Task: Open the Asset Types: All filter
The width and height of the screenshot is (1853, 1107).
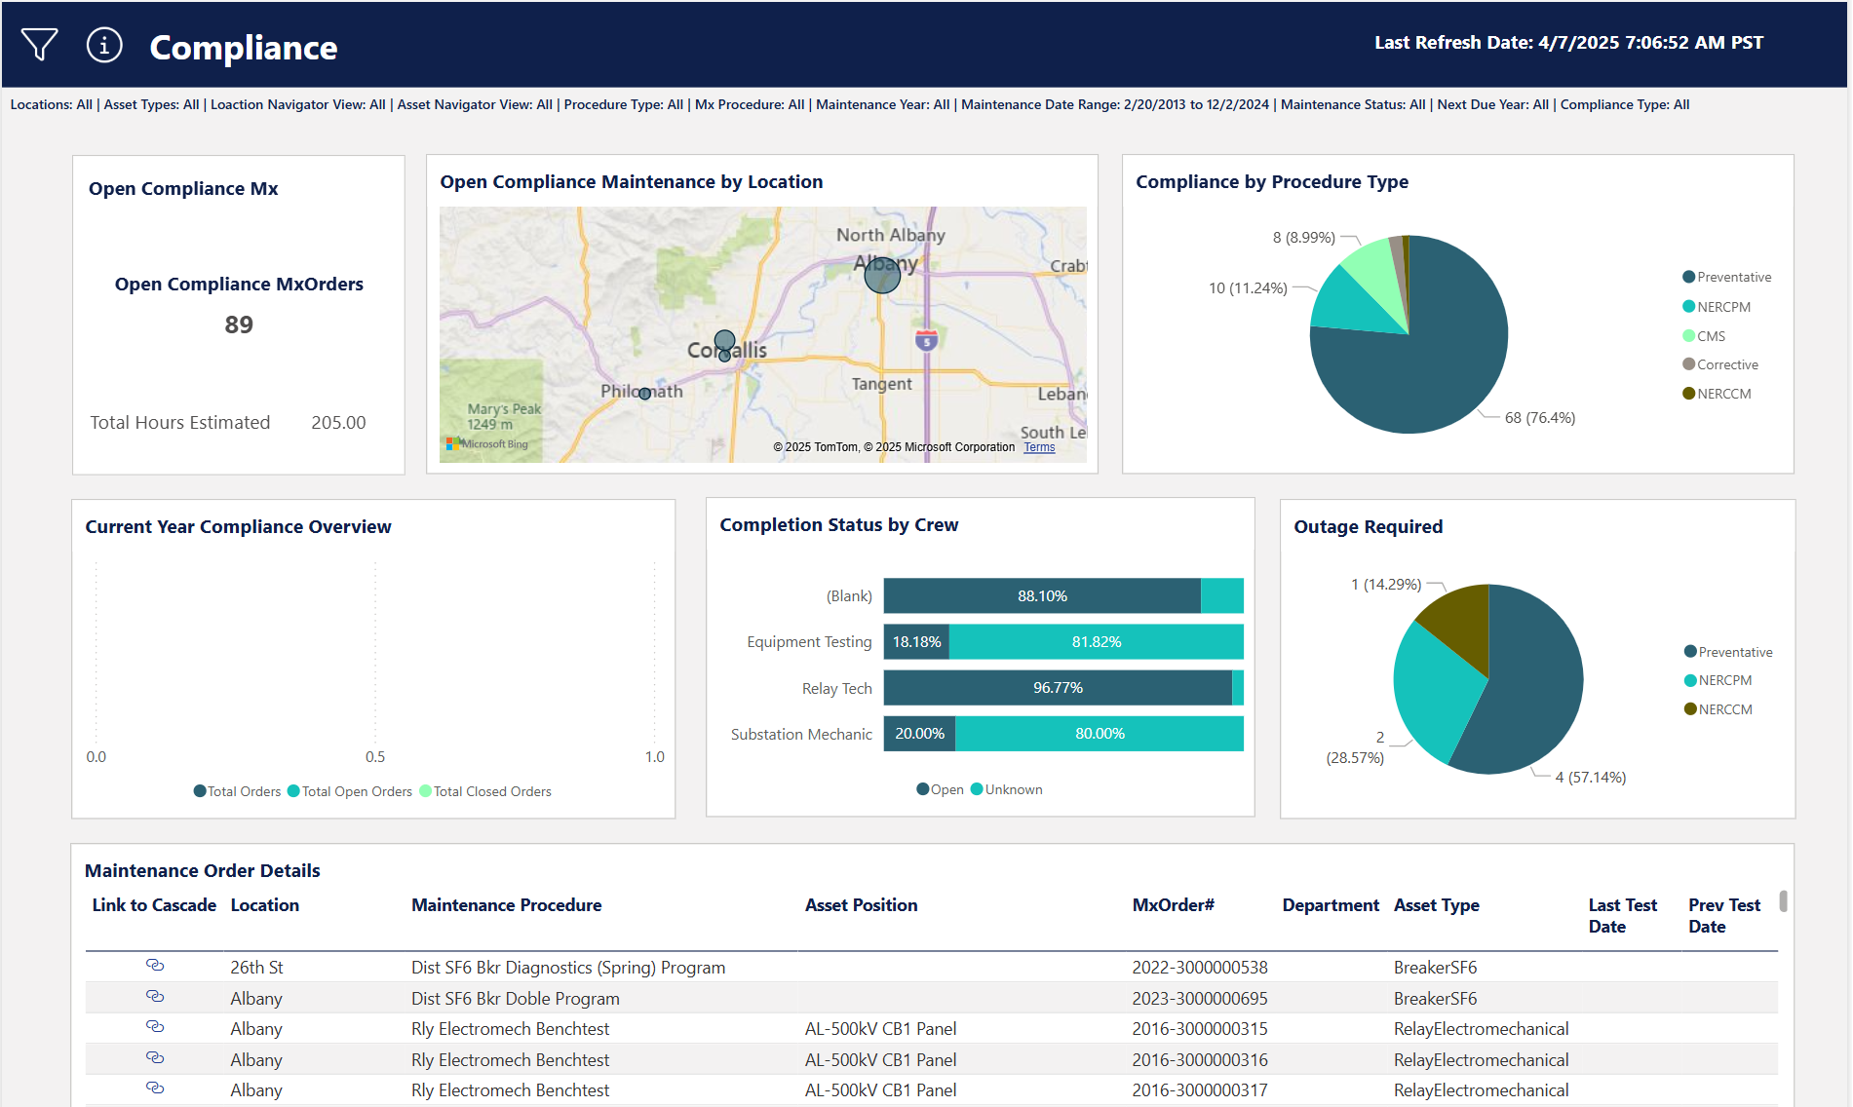Action: [149, 104]
